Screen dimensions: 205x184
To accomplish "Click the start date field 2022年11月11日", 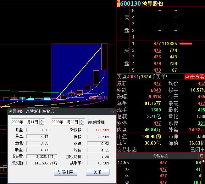I will 25,122.
